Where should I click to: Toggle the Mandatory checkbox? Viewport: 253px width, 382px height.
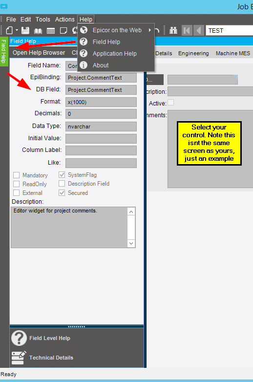point(16,175)
